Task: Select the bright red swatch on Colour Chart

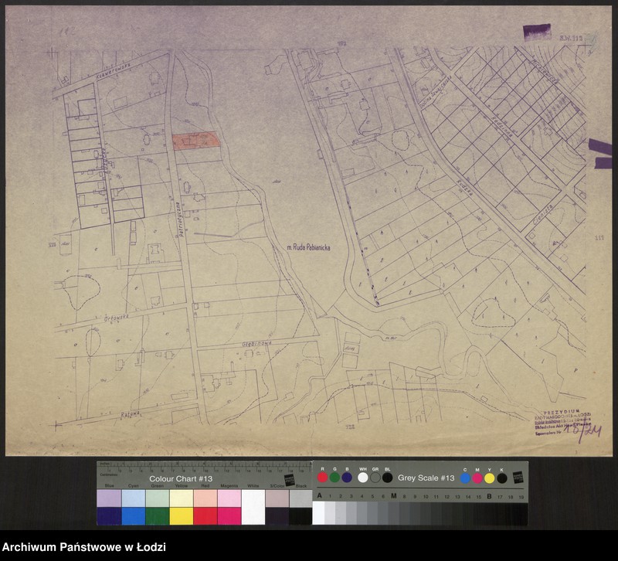Action: click(x=205, y=515)
